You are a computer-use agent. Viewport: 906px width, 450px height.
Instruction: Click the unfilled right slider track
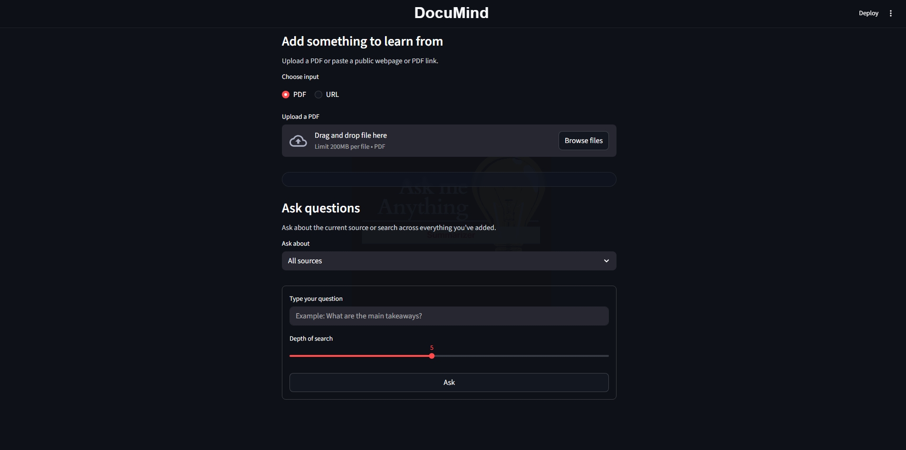(521, 356)
